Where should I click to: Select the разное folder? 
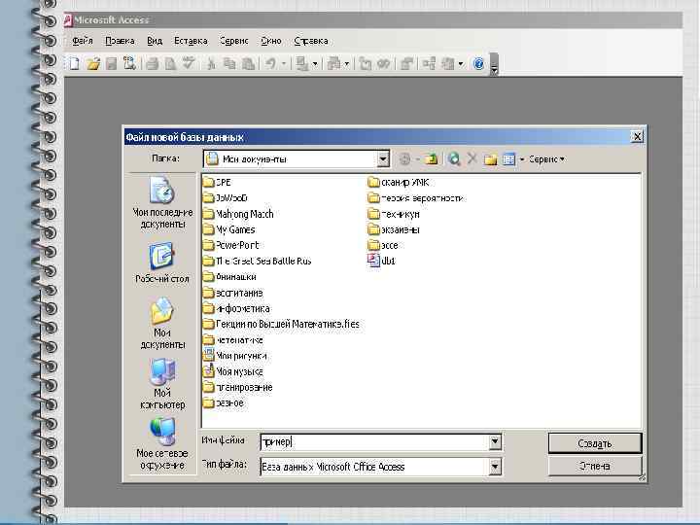pos(224,402)
